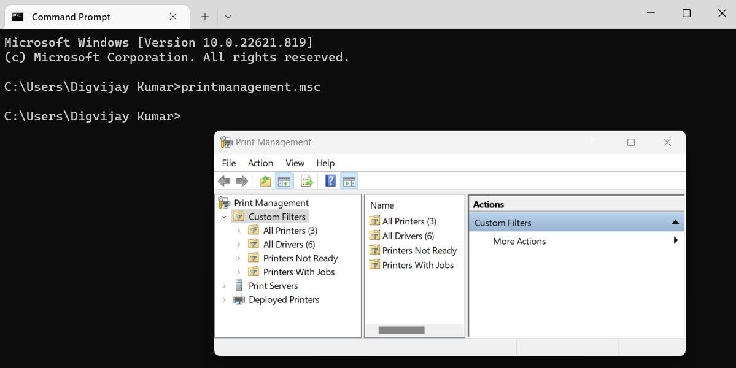Open terminal tab dropdown chevron
Screen dimensions: 736x368
tap(228, 17)
